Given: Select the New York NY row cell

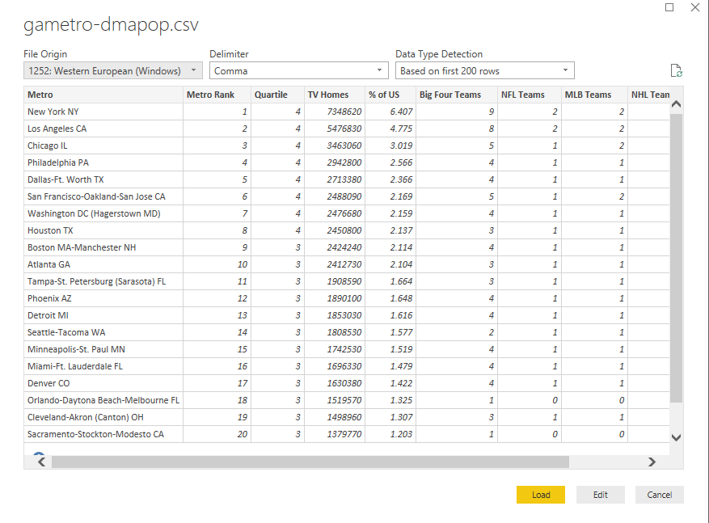Looking at the screenshot, I should [x=103, y=112].
